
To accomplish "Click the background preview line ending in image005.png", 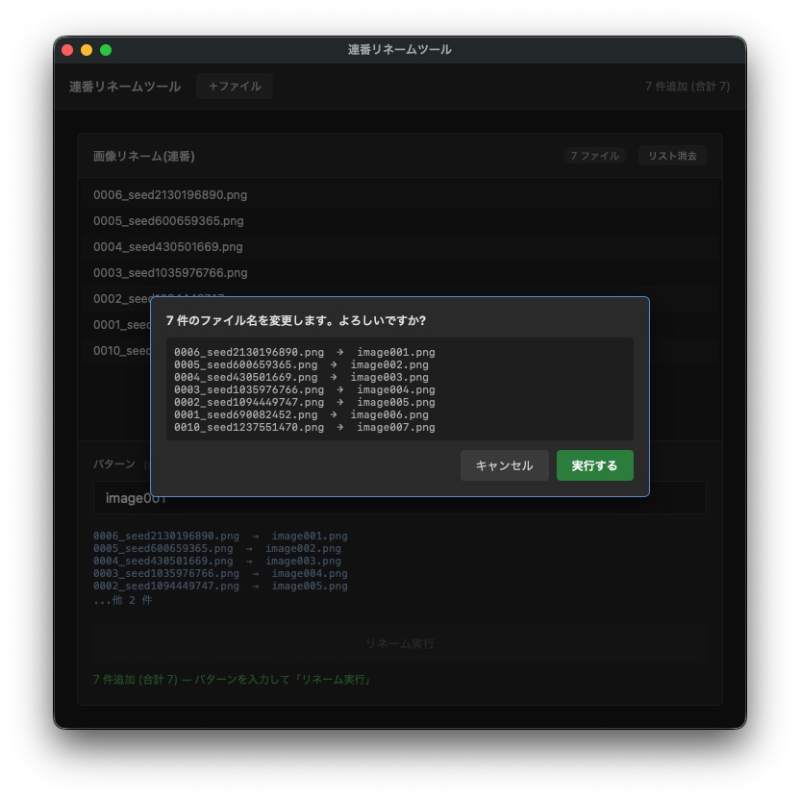I will pyautogui.click(x=220, y=586).
